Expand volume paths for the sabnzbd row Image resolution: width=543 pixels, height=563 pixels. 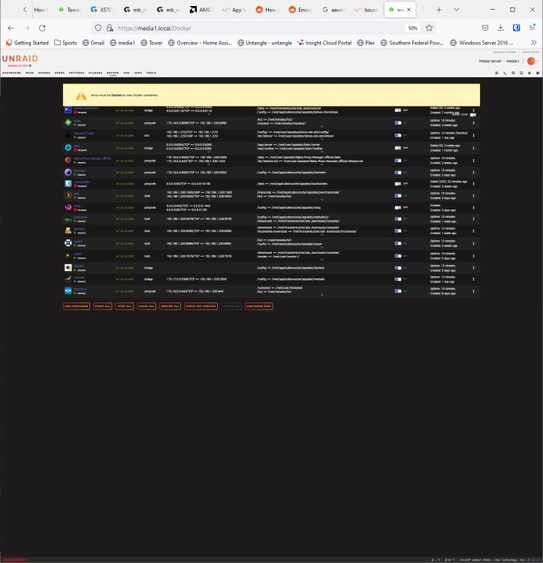[x=321, y=235]
